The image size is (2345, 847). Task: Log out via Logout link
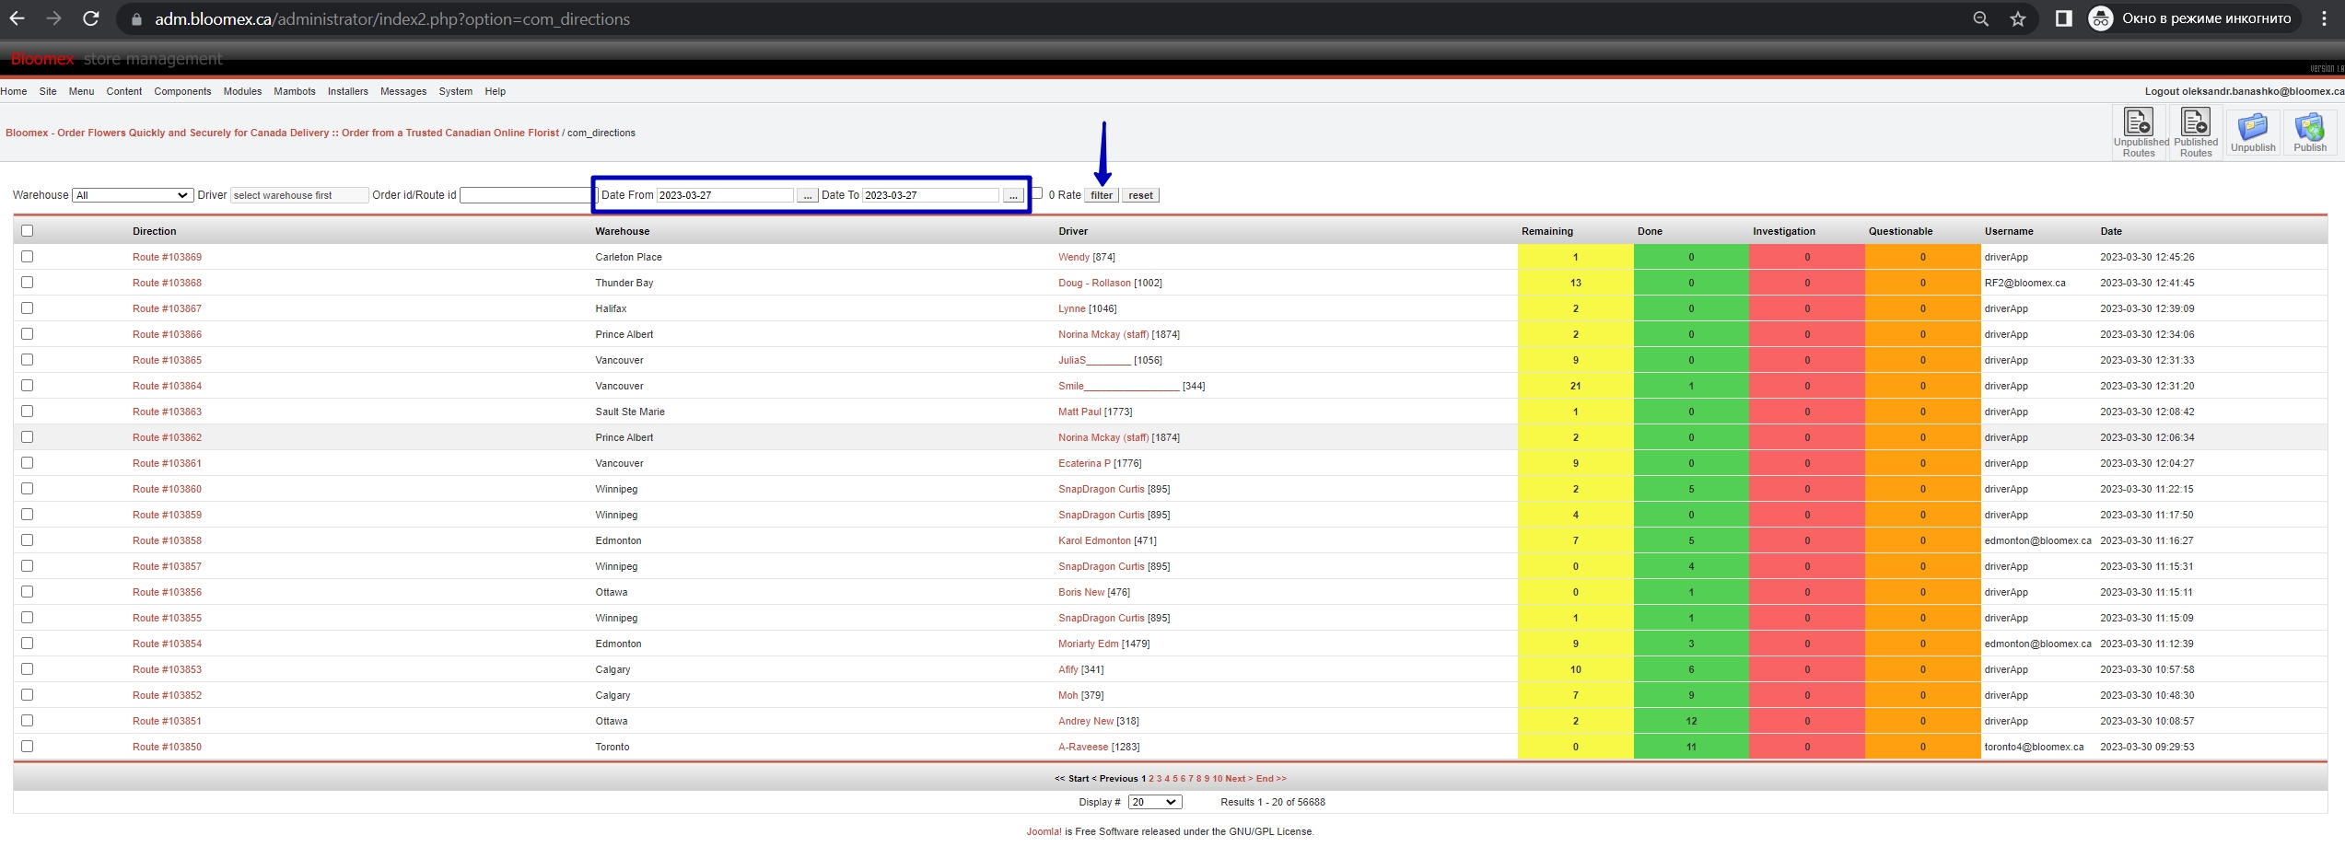pos(2245,91)
